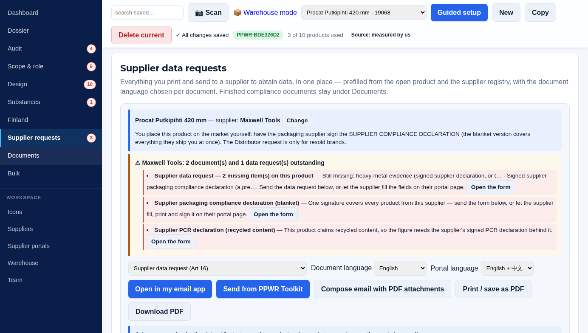Open Supplier portals workspace item
This screenshot has height=333, width=588.
(x=51, y=246)
